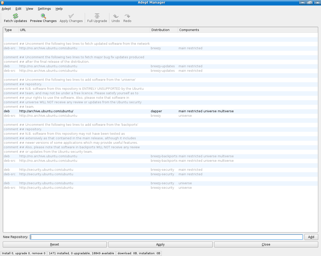321x256 pixels.
Task: Select deb-src security.ubuntu.com universe row URL
Action: pyautogui.click(x=46, y=188)
